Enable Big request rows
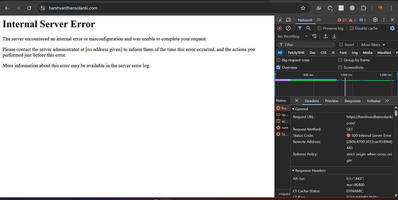 pyautogui.click(x=278, y=60)
